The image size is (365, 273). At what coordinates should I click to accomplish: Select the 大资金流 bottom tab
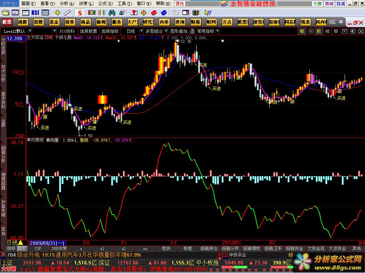point(316,248)
